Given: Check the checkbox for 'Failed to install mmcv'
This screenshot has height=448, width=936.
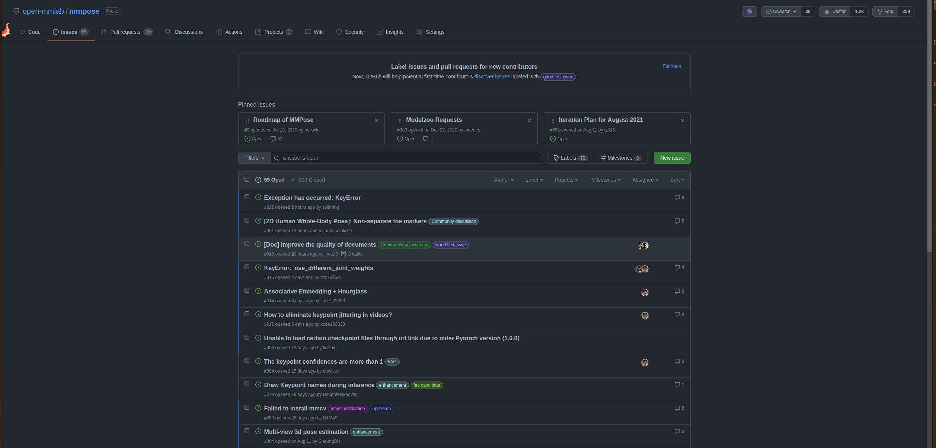Looking at the screenshot, I should click(247, 407).
